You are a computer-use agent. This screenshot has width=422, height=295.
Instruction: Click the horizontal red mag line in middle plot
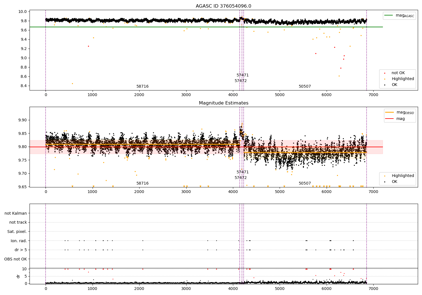point(206,147)
